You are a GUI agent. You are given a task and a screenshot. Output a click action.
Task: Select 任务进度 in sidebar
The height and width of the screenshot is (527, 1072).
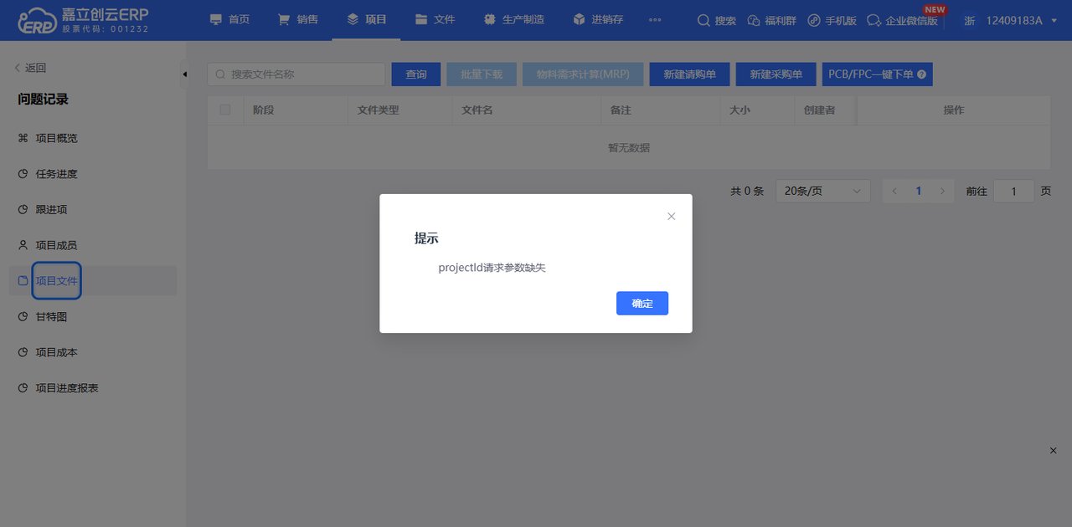(92, 174)
